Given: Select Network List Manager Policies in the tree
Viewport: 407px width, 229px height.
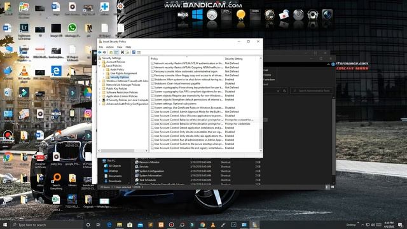Looking at the screenshot, I should click(x=123, y=85).
